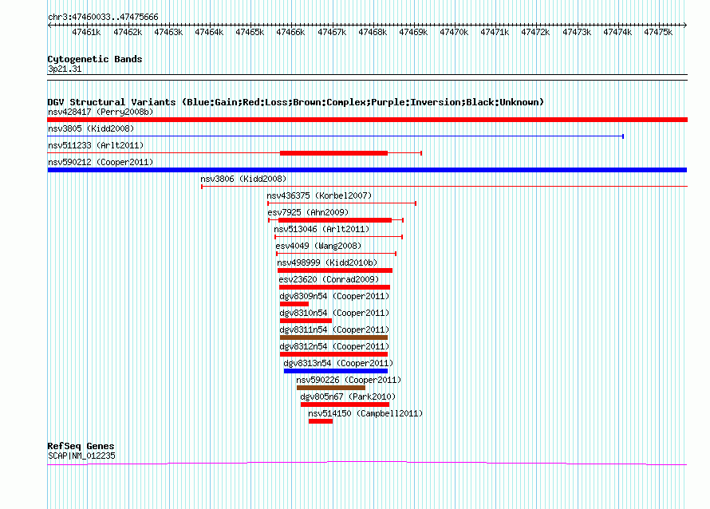Viewport: 710px width, 509px height.
Task: Click the 47461k ruler position
Action: [x=86, y=32]
